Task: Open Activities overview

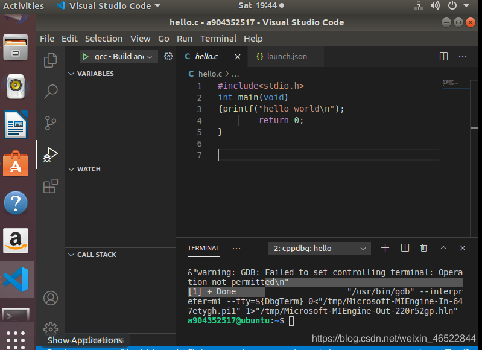Action: click(x=24, y=5)
